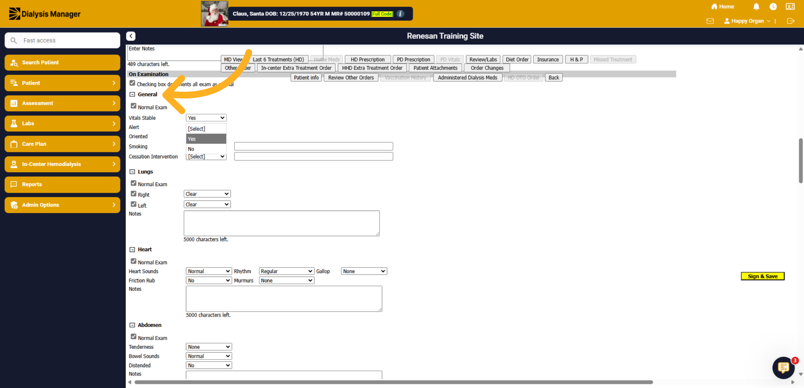
Task: Click the Search Patient sidebar icon
Action: click(x=14, y=63)
